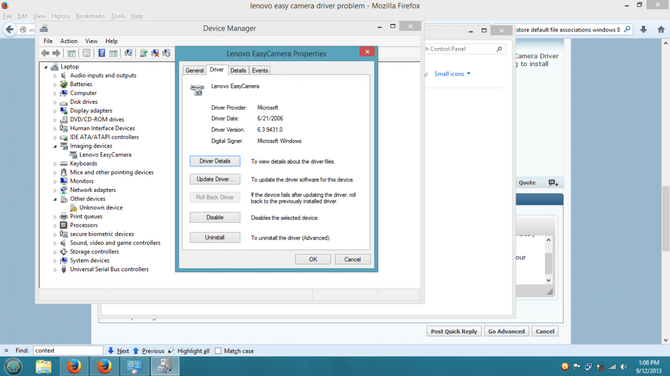Expand Universal Serial Bus controllers node
This screenshot has height=376, width=670.
(55, 270)
